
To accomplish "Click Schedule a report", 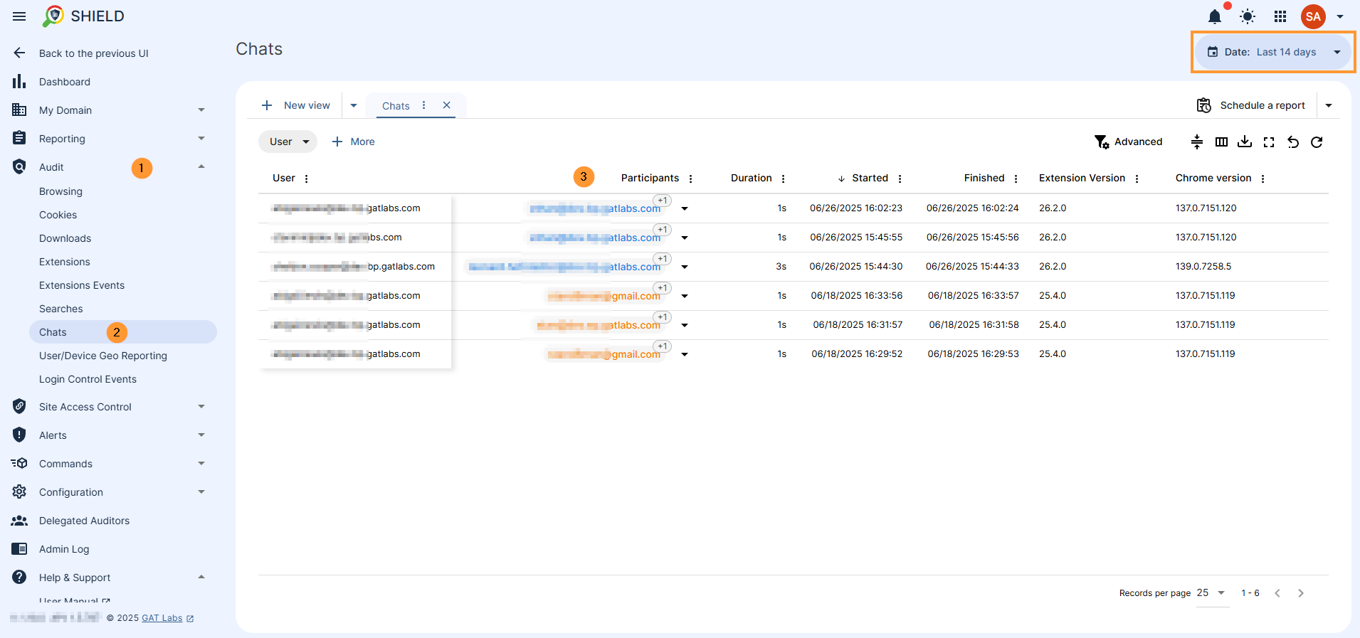I will pos(1251,105).
